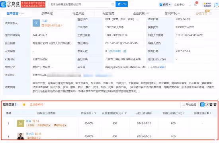Open the first shareholder's name link
Screen dimensions: 219x143
[29, 121]
